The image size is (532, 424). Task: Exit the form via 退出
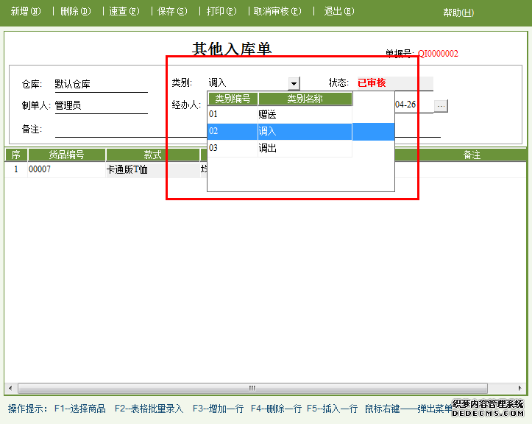click(338, 12)
